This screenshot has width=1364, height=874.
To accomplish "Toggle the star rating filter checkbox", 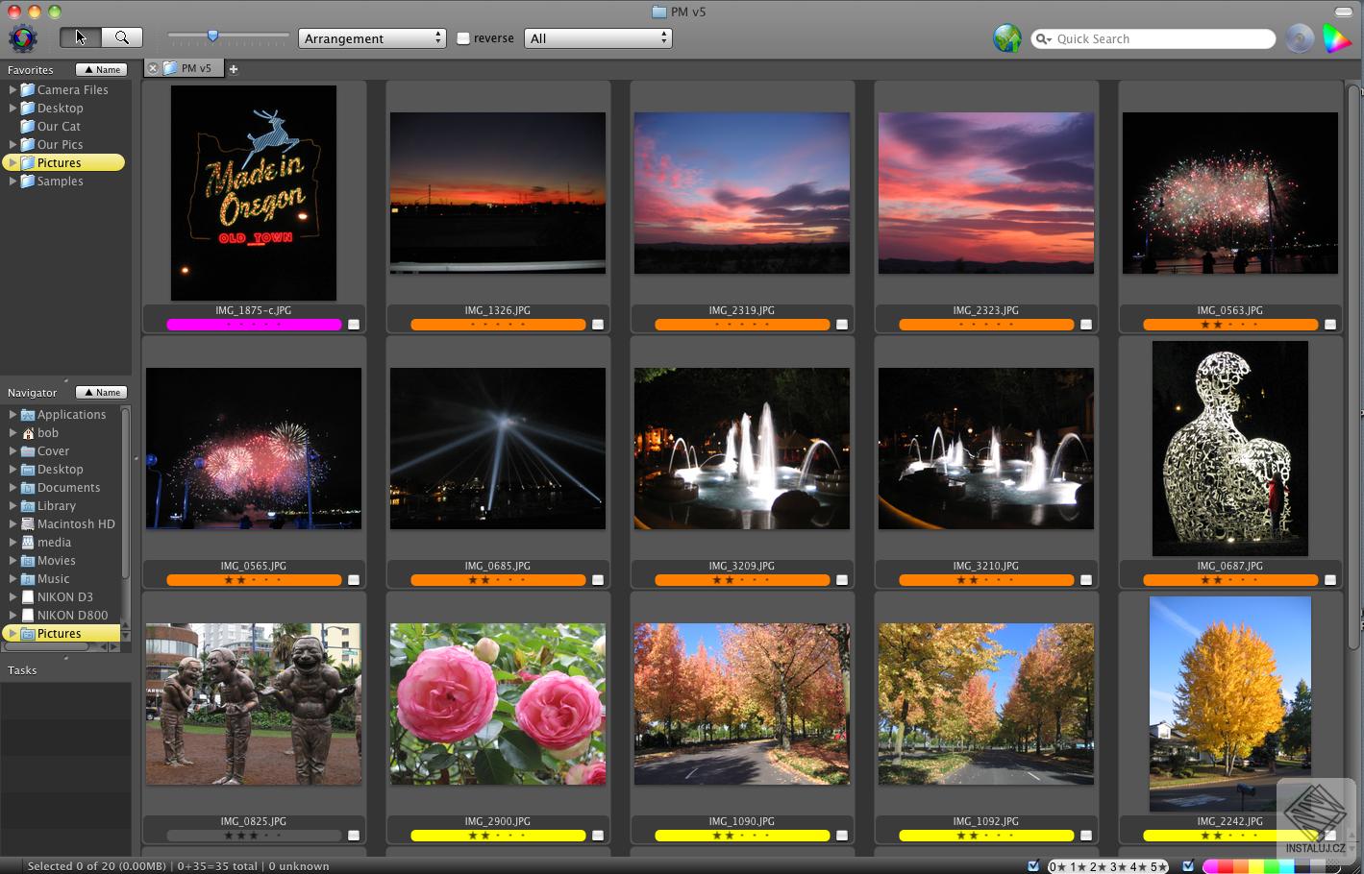I will (x=1033, y=865).
